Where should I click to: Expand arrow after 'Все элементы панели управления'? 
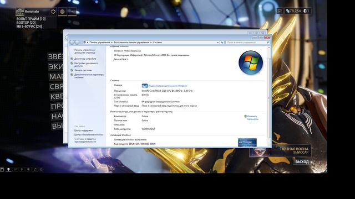(x=151, y=43)
